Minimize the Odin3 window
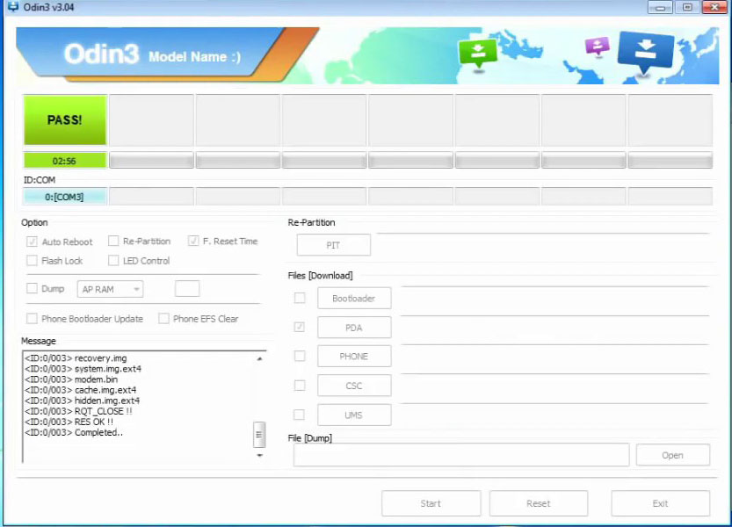The width and height of the screenshot is (732, 527). coord(660,7)
